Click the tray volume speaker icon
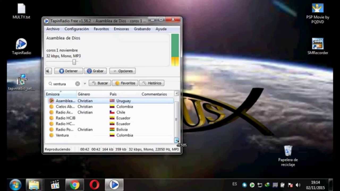The height and width of the screenshot is (191, 340). [x=298, y=185]
